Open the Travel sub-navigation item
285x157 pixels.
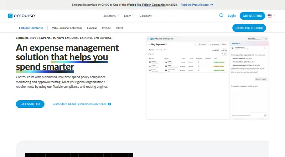(119, 28)
